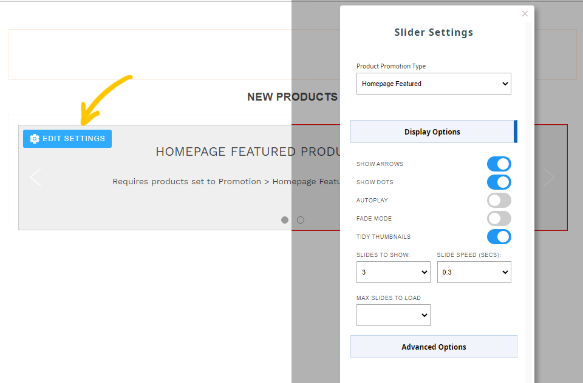Open the Max Slides to Load dropdown

[x=393, y=315]
